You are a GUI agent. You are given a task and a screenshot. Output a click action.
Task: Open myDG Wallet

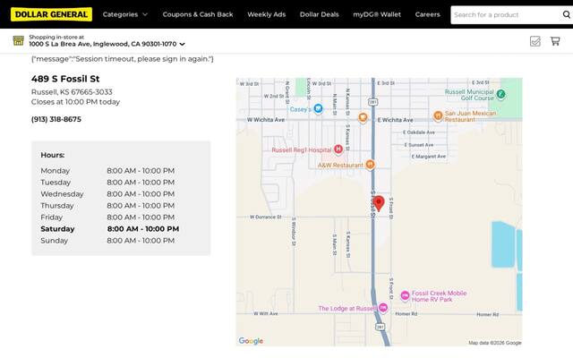[377, 14]
